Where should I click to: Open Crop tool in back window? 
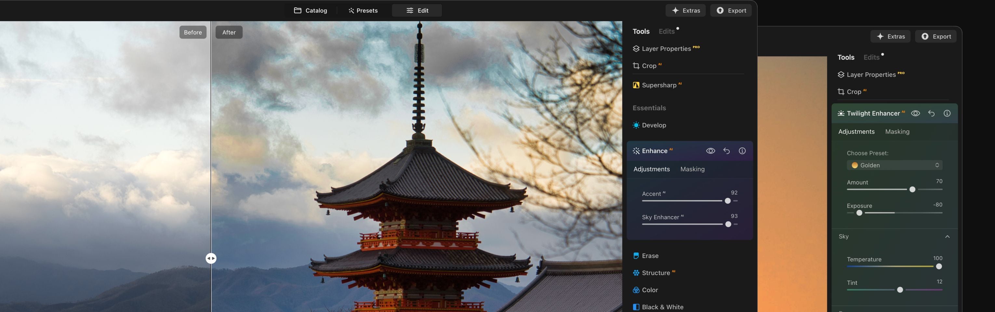[852, 92]
